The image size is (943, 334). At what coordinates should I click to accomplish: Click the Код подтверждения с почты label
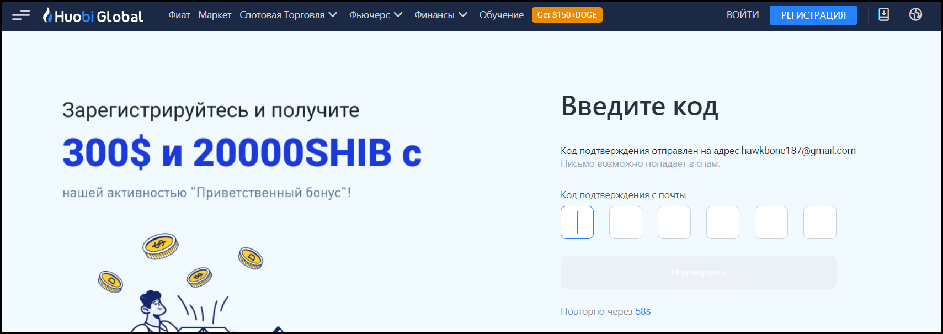point(623,195)
